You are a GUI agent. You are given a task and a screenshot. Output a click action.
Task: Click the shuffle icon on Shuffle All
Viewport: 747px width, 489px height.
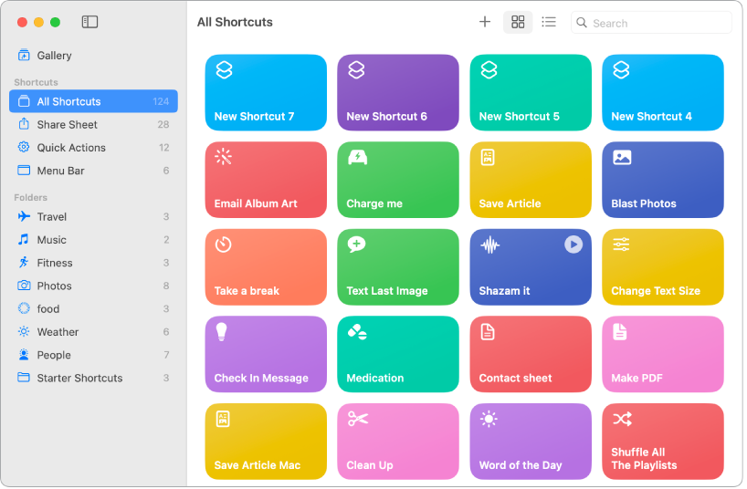pyautogui.click(x=622, y=419)
